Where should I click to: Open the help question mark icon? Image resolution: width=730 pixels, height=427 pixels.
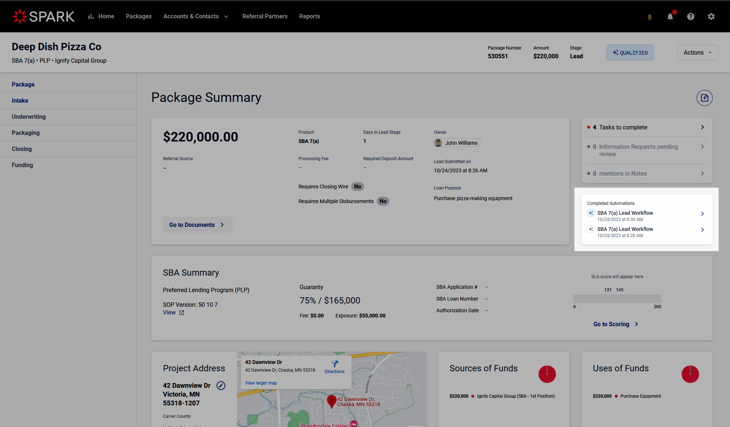point(691,16)
